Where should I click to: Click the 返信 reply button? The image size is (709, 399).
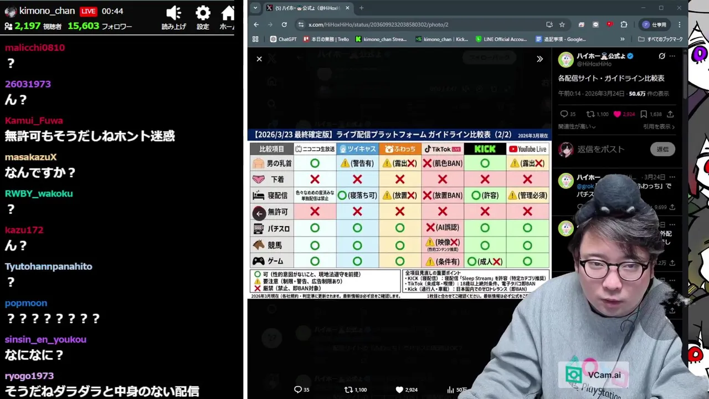(662, 149)
